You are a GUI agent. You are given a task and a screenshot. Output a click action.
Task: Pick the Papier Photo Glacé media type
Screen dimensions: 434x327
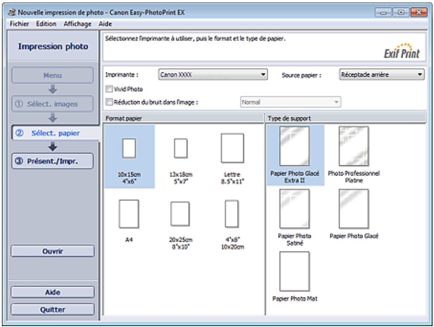(x=354, y=209)
